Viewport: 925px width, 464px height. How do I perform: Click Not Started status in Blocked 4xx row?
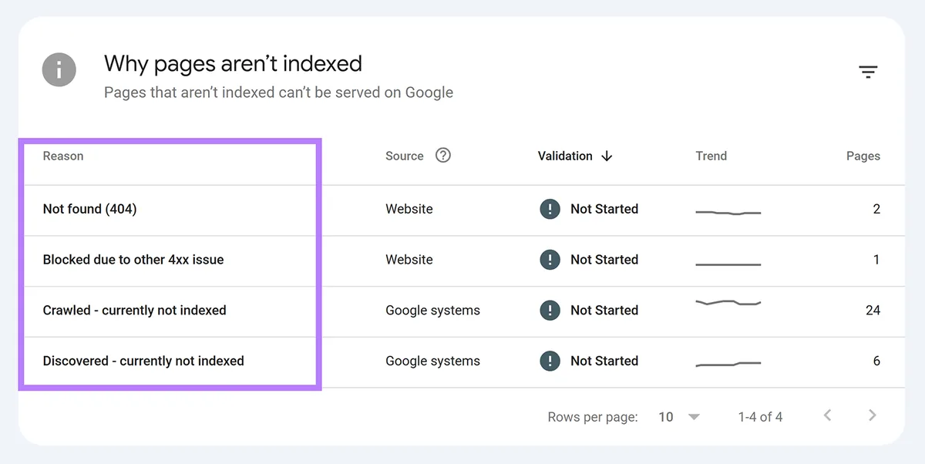tap(604, 260)
